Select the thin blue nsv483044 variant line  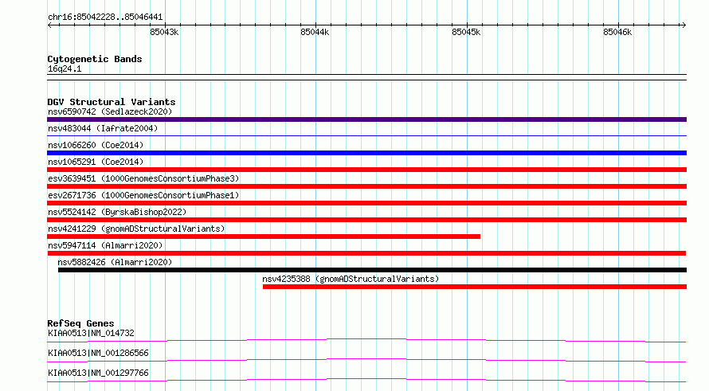366,135
